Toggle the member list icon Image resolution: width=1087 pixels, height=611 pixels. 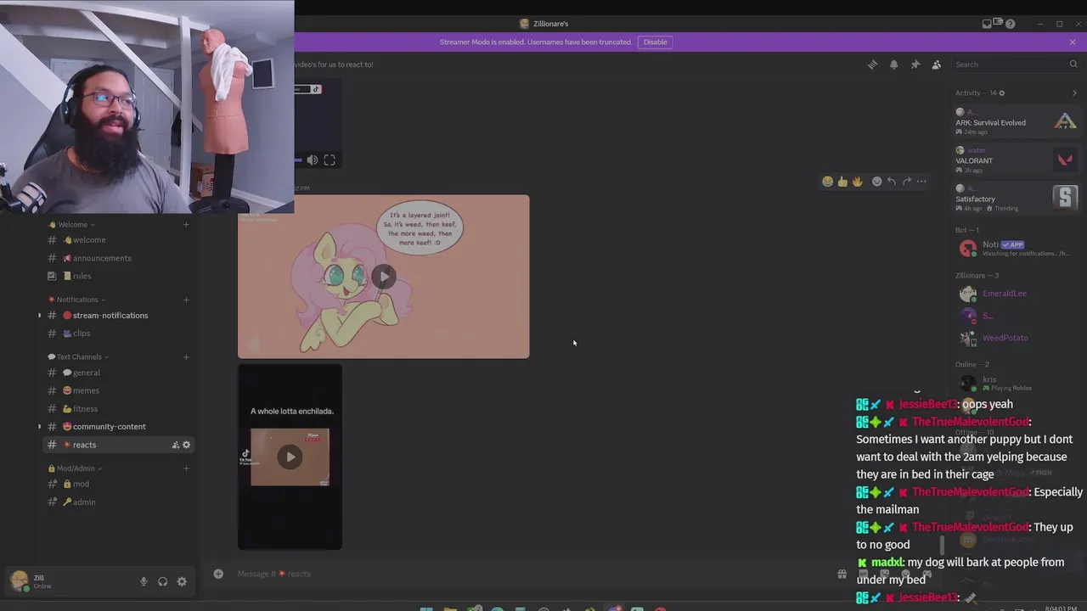point(936,64)
